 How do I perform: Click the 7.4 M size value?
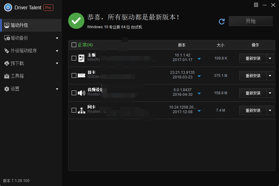220,110
